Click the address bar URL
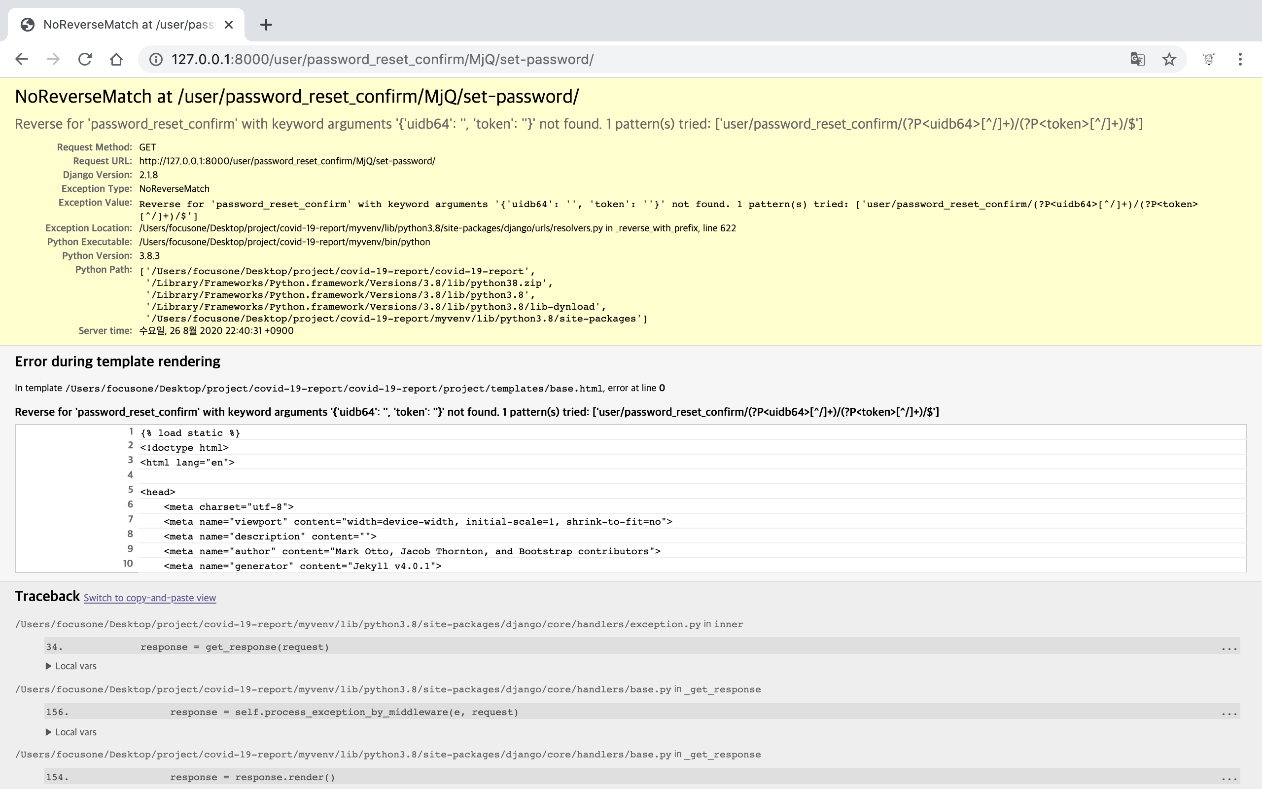The image size is (1262, 789). tap(382, 60)
